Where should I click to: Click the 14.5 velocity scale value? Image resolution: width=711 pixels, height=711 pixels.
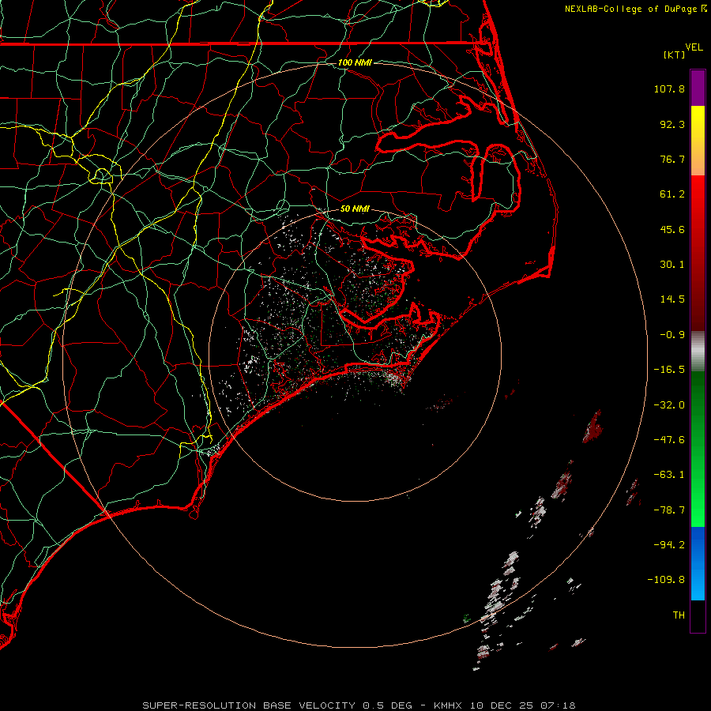click(x=672, y=299)
